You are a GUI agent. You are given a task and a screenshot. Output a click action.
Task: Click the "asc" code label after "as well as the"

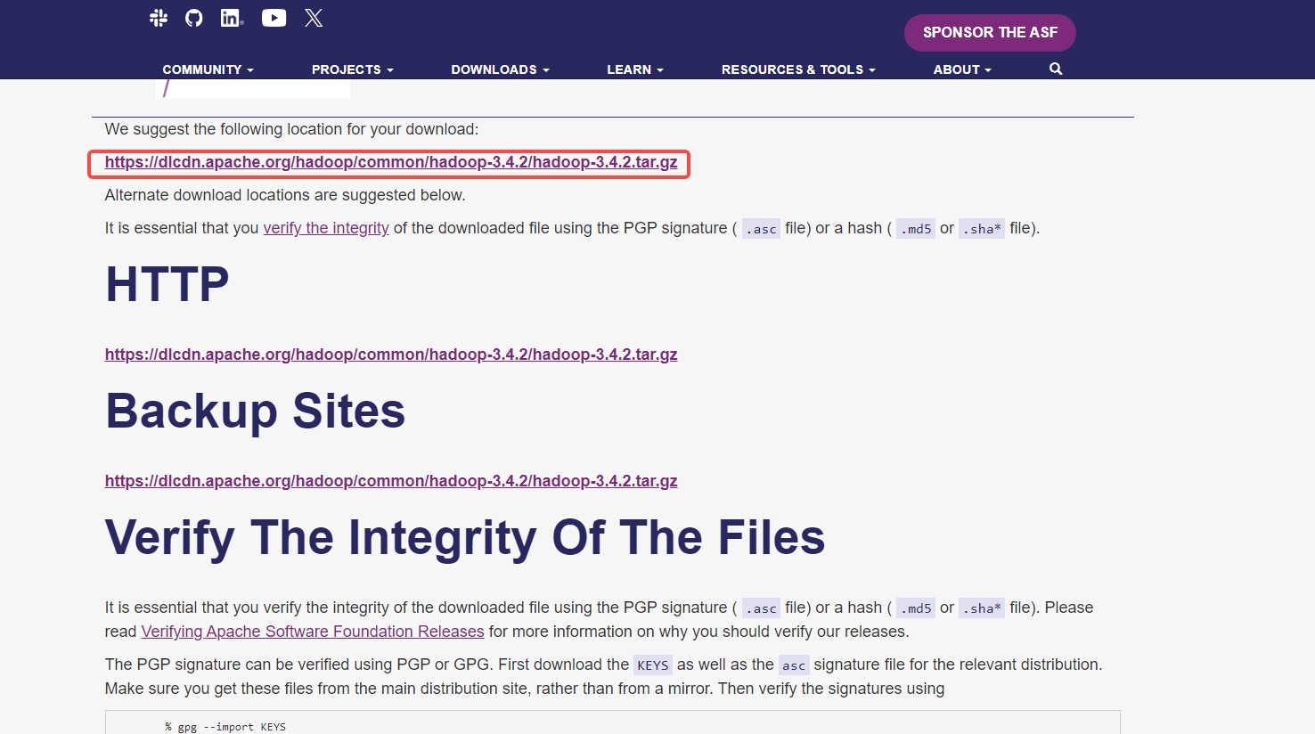point(794,665)
